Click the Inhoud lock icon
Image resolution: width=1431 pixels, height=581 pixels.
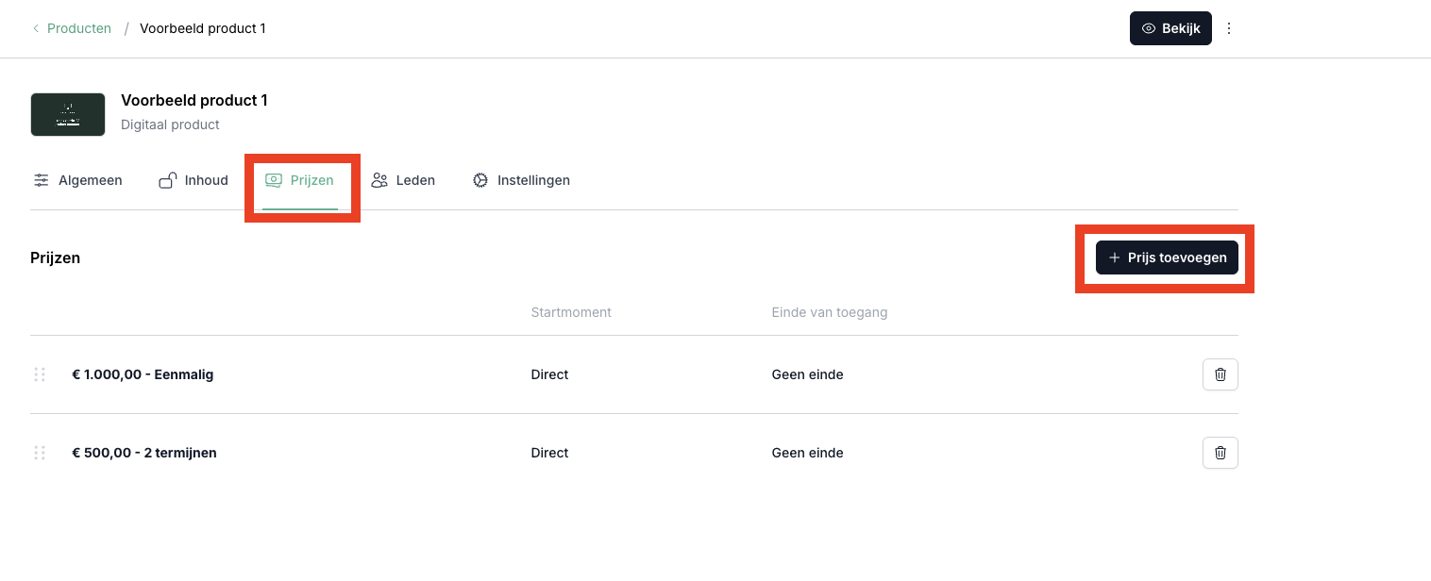pyautogui.click(x=168, y=180)
